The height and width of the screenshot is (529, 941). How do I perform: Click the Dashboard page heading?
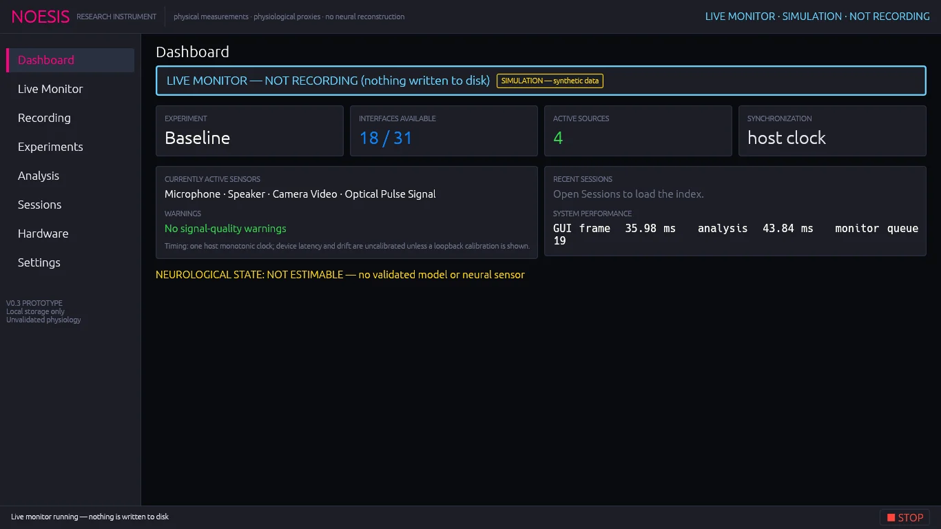tap(192, 52)
